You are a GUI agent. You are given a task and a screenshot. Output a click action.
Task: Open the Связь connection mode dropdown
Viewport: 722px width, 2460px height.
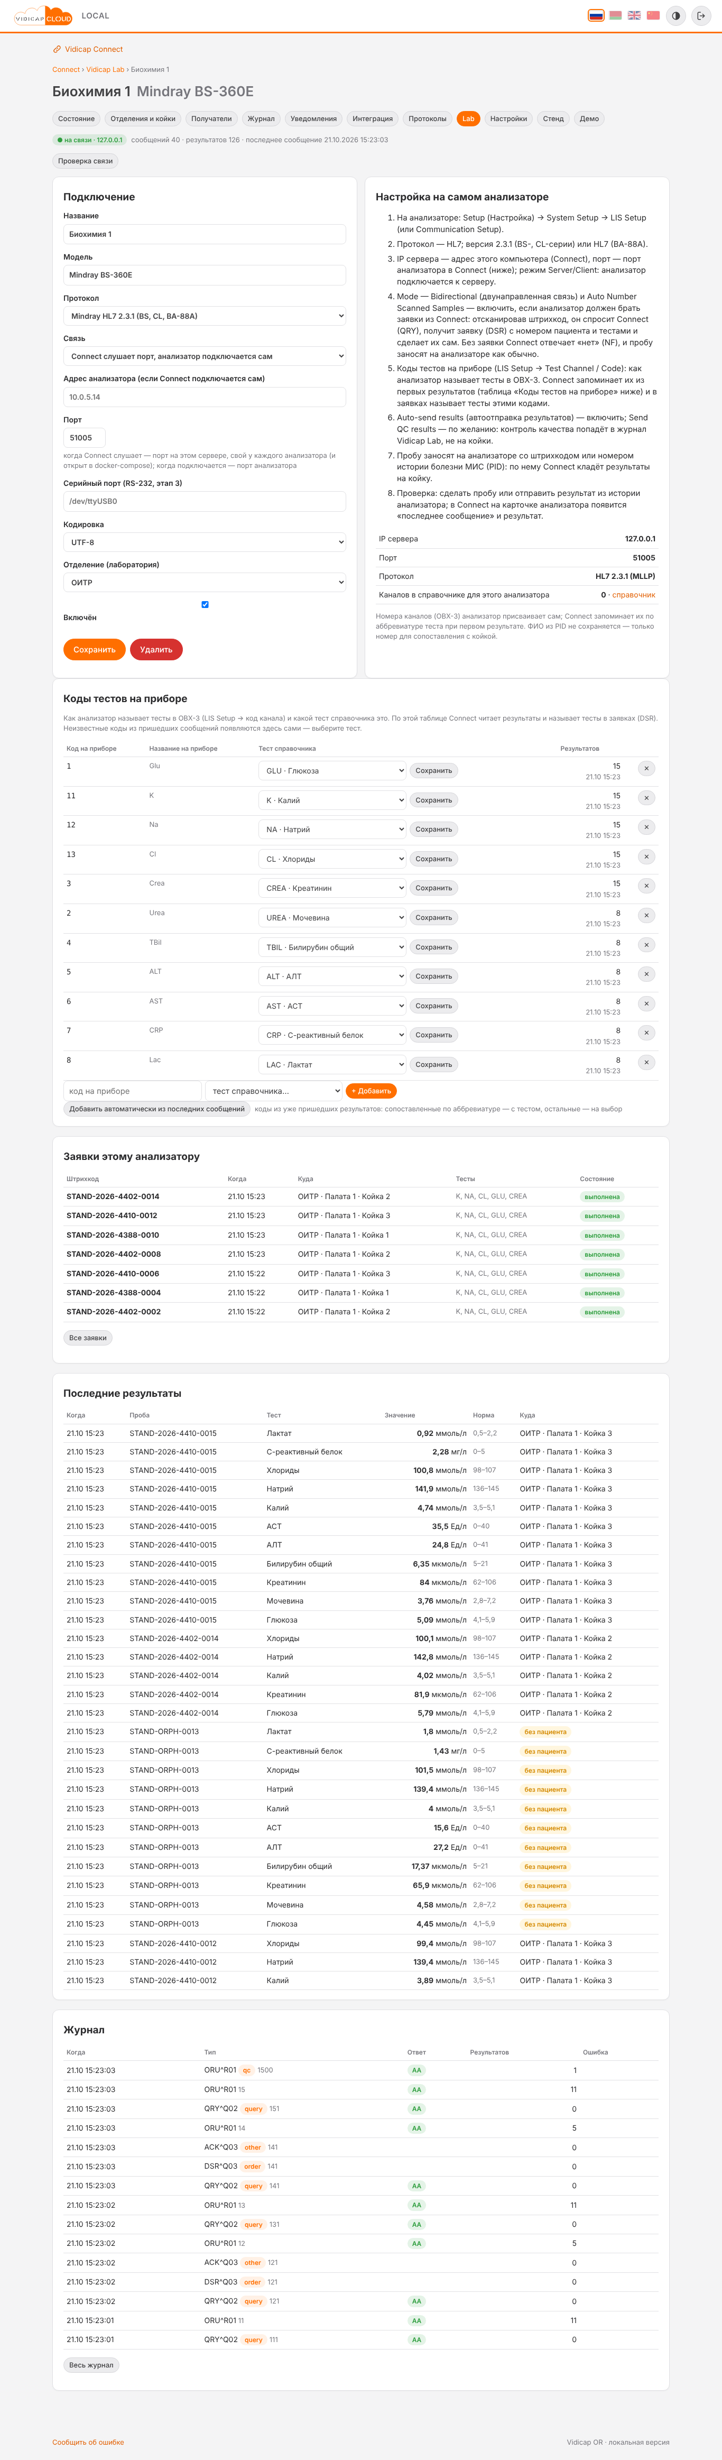(205, 356)
